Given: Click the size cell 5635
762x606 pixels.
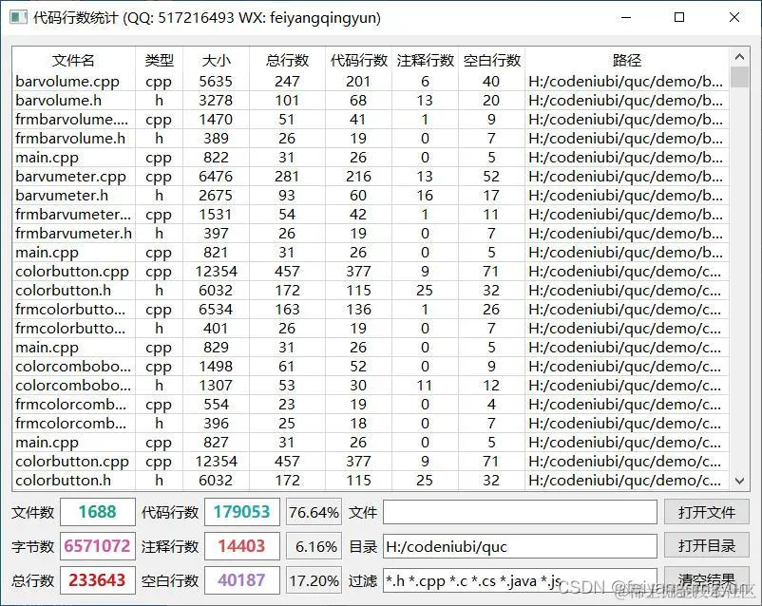Looking at the screenshot, I should [x=216, y=81].
